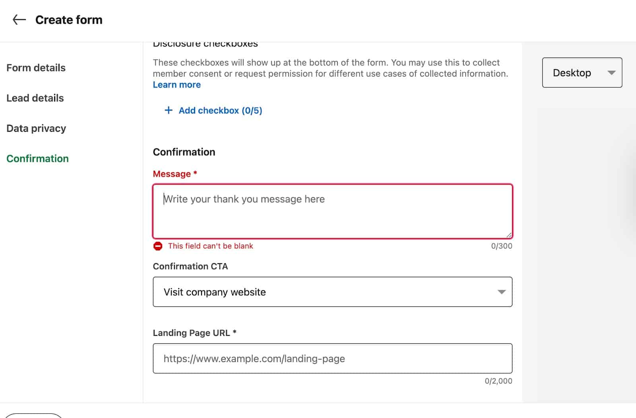Click the partially visible bottom-left button
The width and height of the screenshot is (636, 418).
pos(33,415)
